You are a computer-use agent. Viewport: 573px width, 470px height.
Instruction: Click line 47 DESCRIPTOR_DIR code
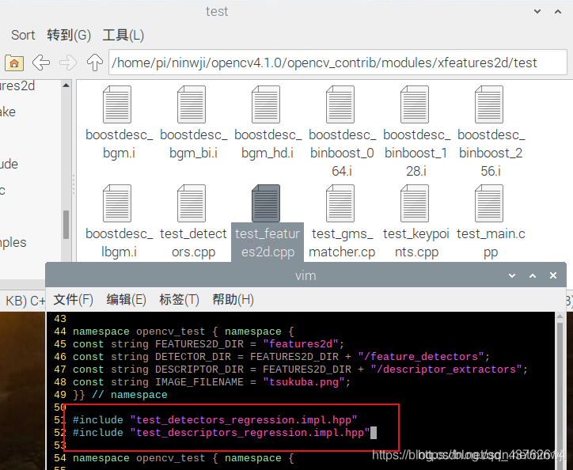coord(300,370)
